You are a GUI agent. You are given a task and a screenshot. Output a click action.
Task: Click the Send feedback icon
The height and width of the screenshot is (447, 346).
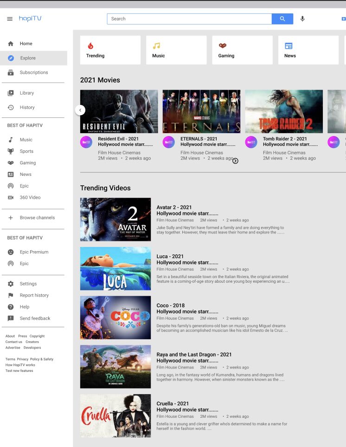pos(11,318)
